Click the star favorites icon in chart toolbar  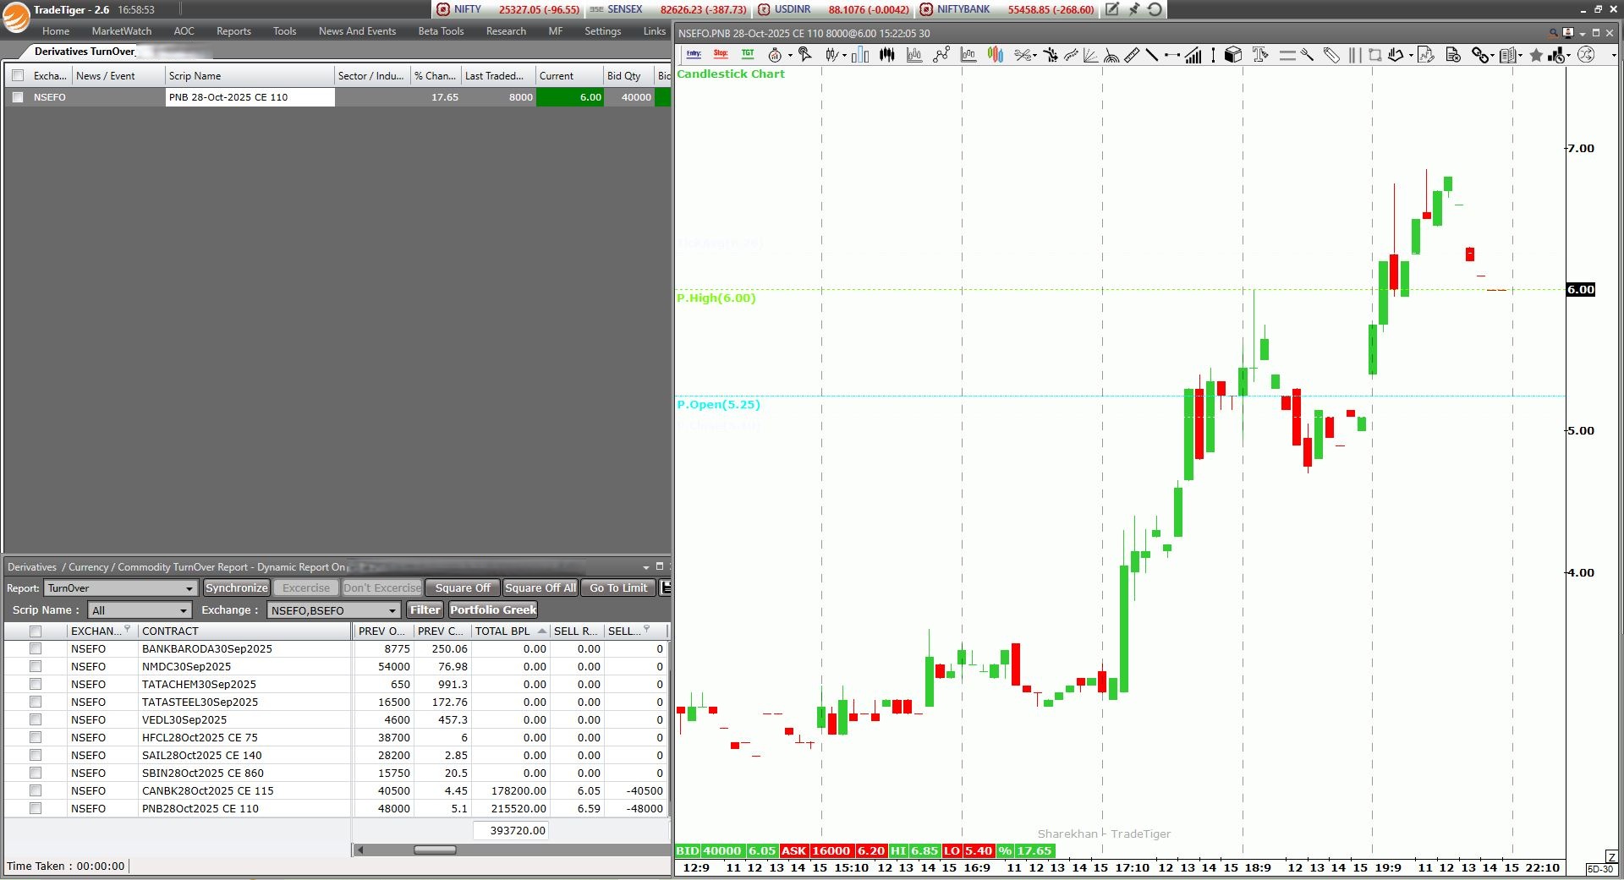pyautogui.click(x=1536, y=55)
